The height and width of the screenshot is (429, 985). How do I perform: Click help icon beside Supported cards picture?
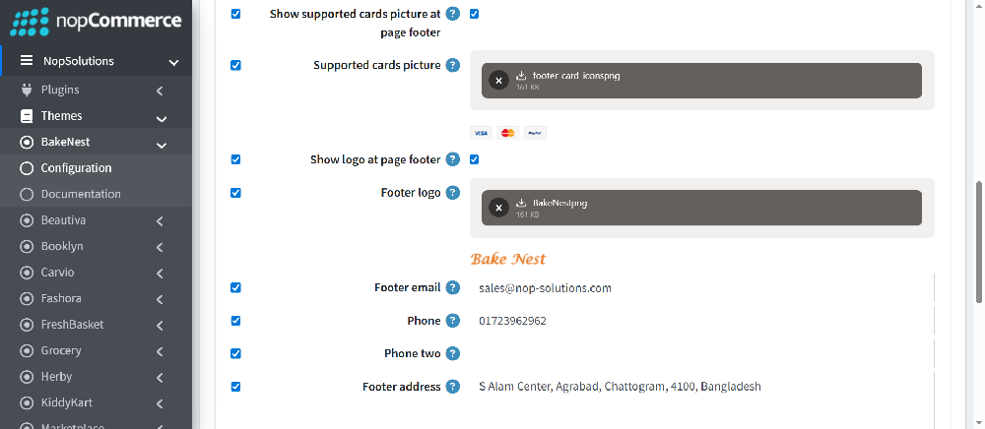tap(453, 66)
